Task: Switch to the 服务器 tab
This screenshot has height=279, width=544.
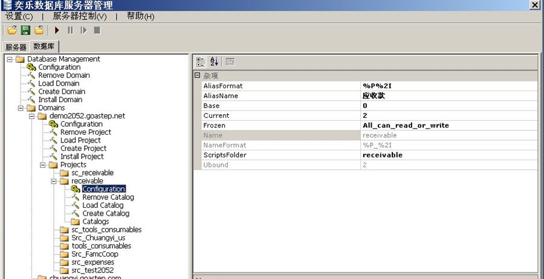Action: pyautogui.click(x=16, y=47)
